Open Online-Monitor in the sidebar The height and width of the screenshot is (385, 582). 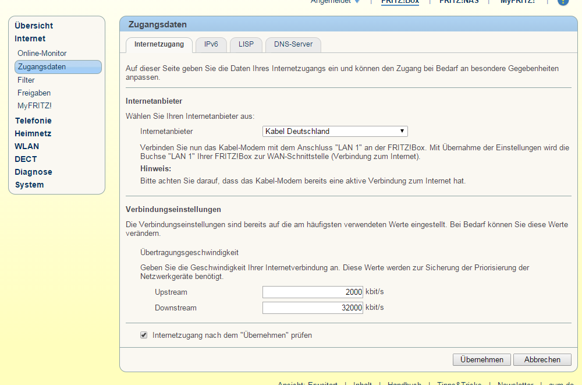tap(42, 53)
